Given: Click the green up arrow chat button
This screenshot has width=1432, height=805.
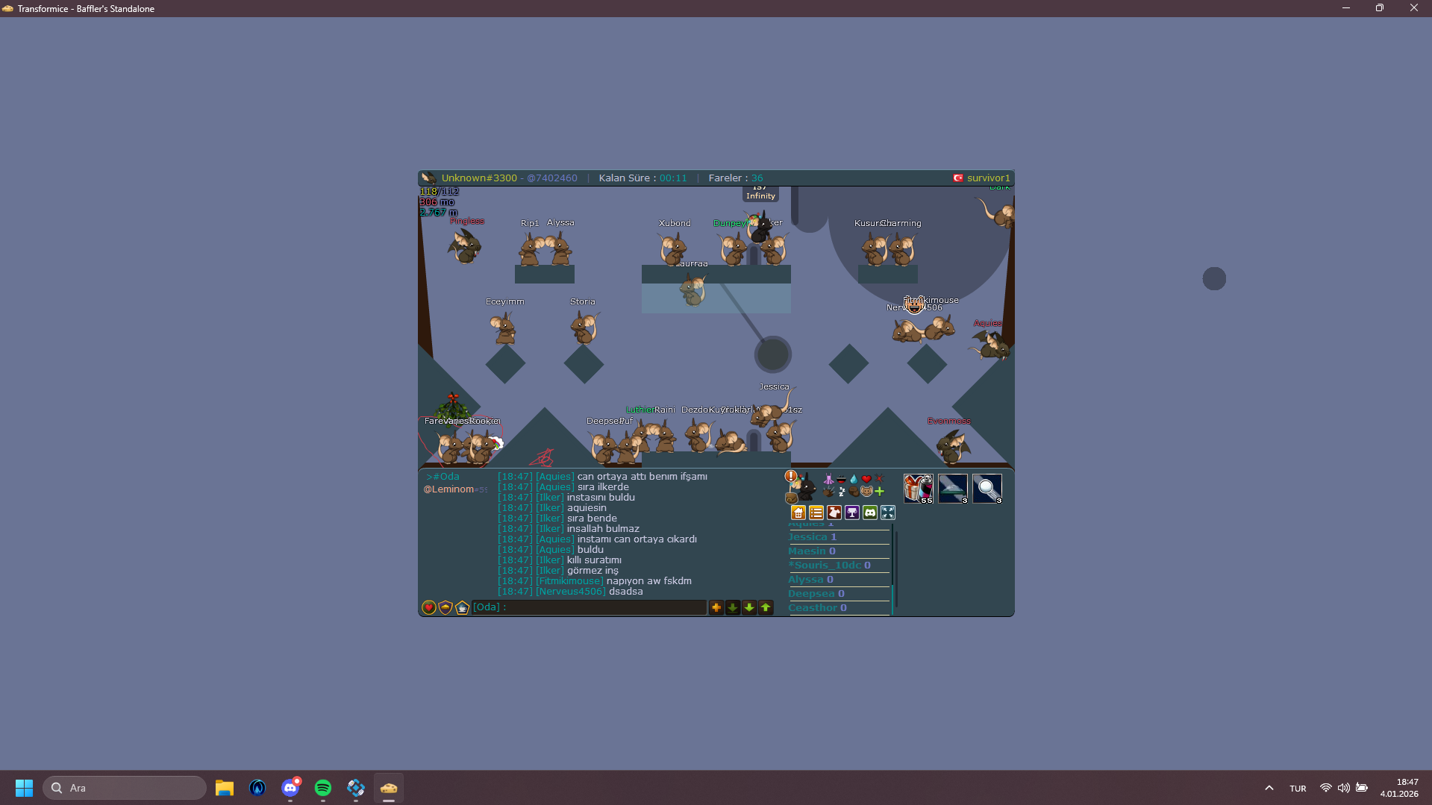Looking at the screenshot, I should 766,607.
